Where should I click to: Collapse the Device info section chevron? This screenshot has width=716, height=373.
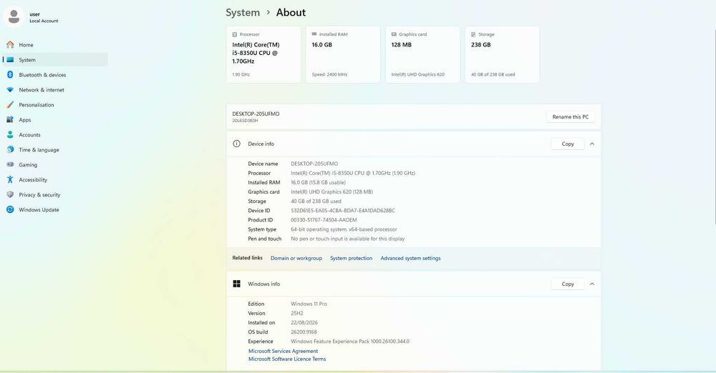click(592, 144)
